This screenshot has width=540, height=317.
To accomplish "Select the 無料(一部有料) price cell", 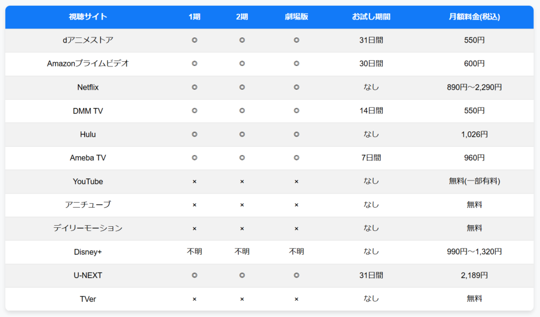I will click(x=474, y=181).
